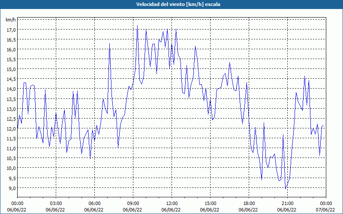Select the 06:00 time axis label
The image size is (343, 214).
coord(95,204)
